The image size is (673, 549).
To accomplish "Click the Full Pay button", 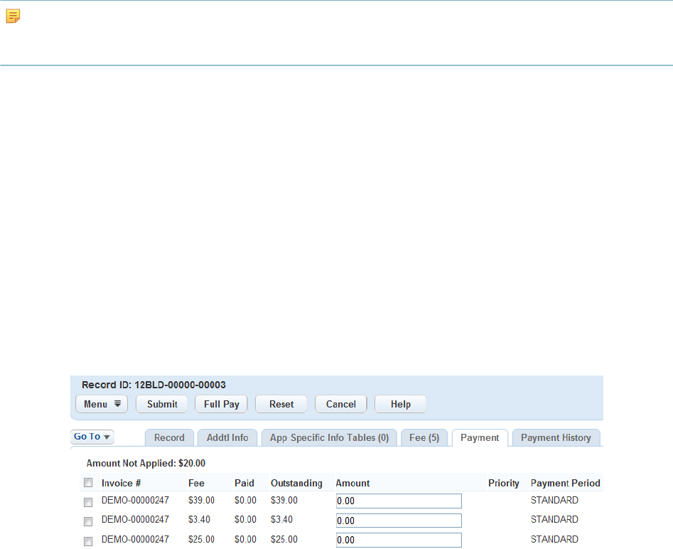I will (221, 404).
